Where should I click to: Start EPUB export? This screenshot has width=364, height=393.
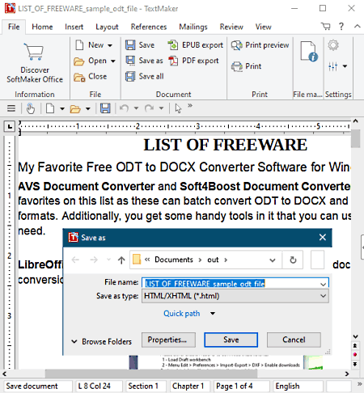click(196, 45)
